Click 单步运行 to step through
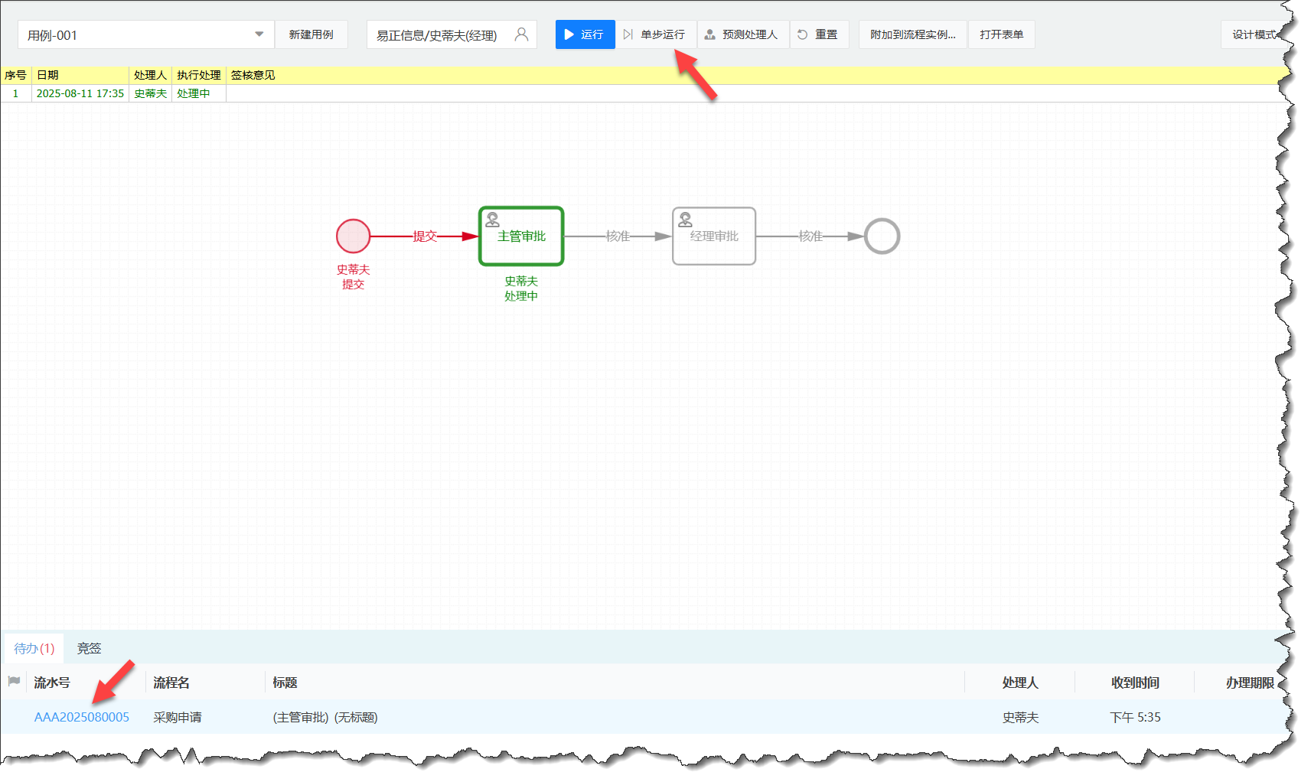This screenshot has width=1311, height=782. 655,34
